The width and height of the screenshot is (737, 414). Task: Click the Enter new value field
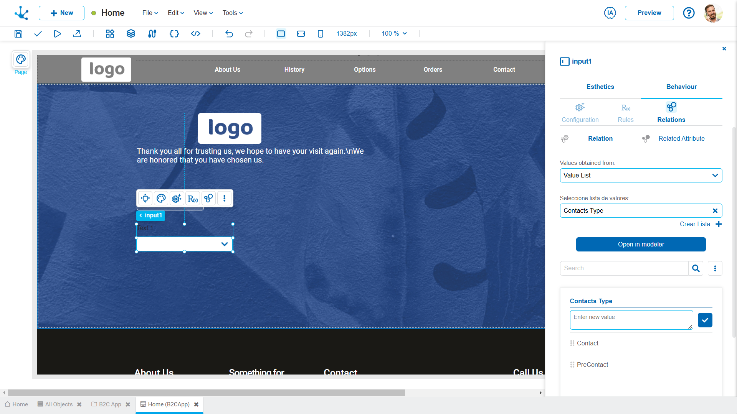pyautogui.click(x=631, y=320)
